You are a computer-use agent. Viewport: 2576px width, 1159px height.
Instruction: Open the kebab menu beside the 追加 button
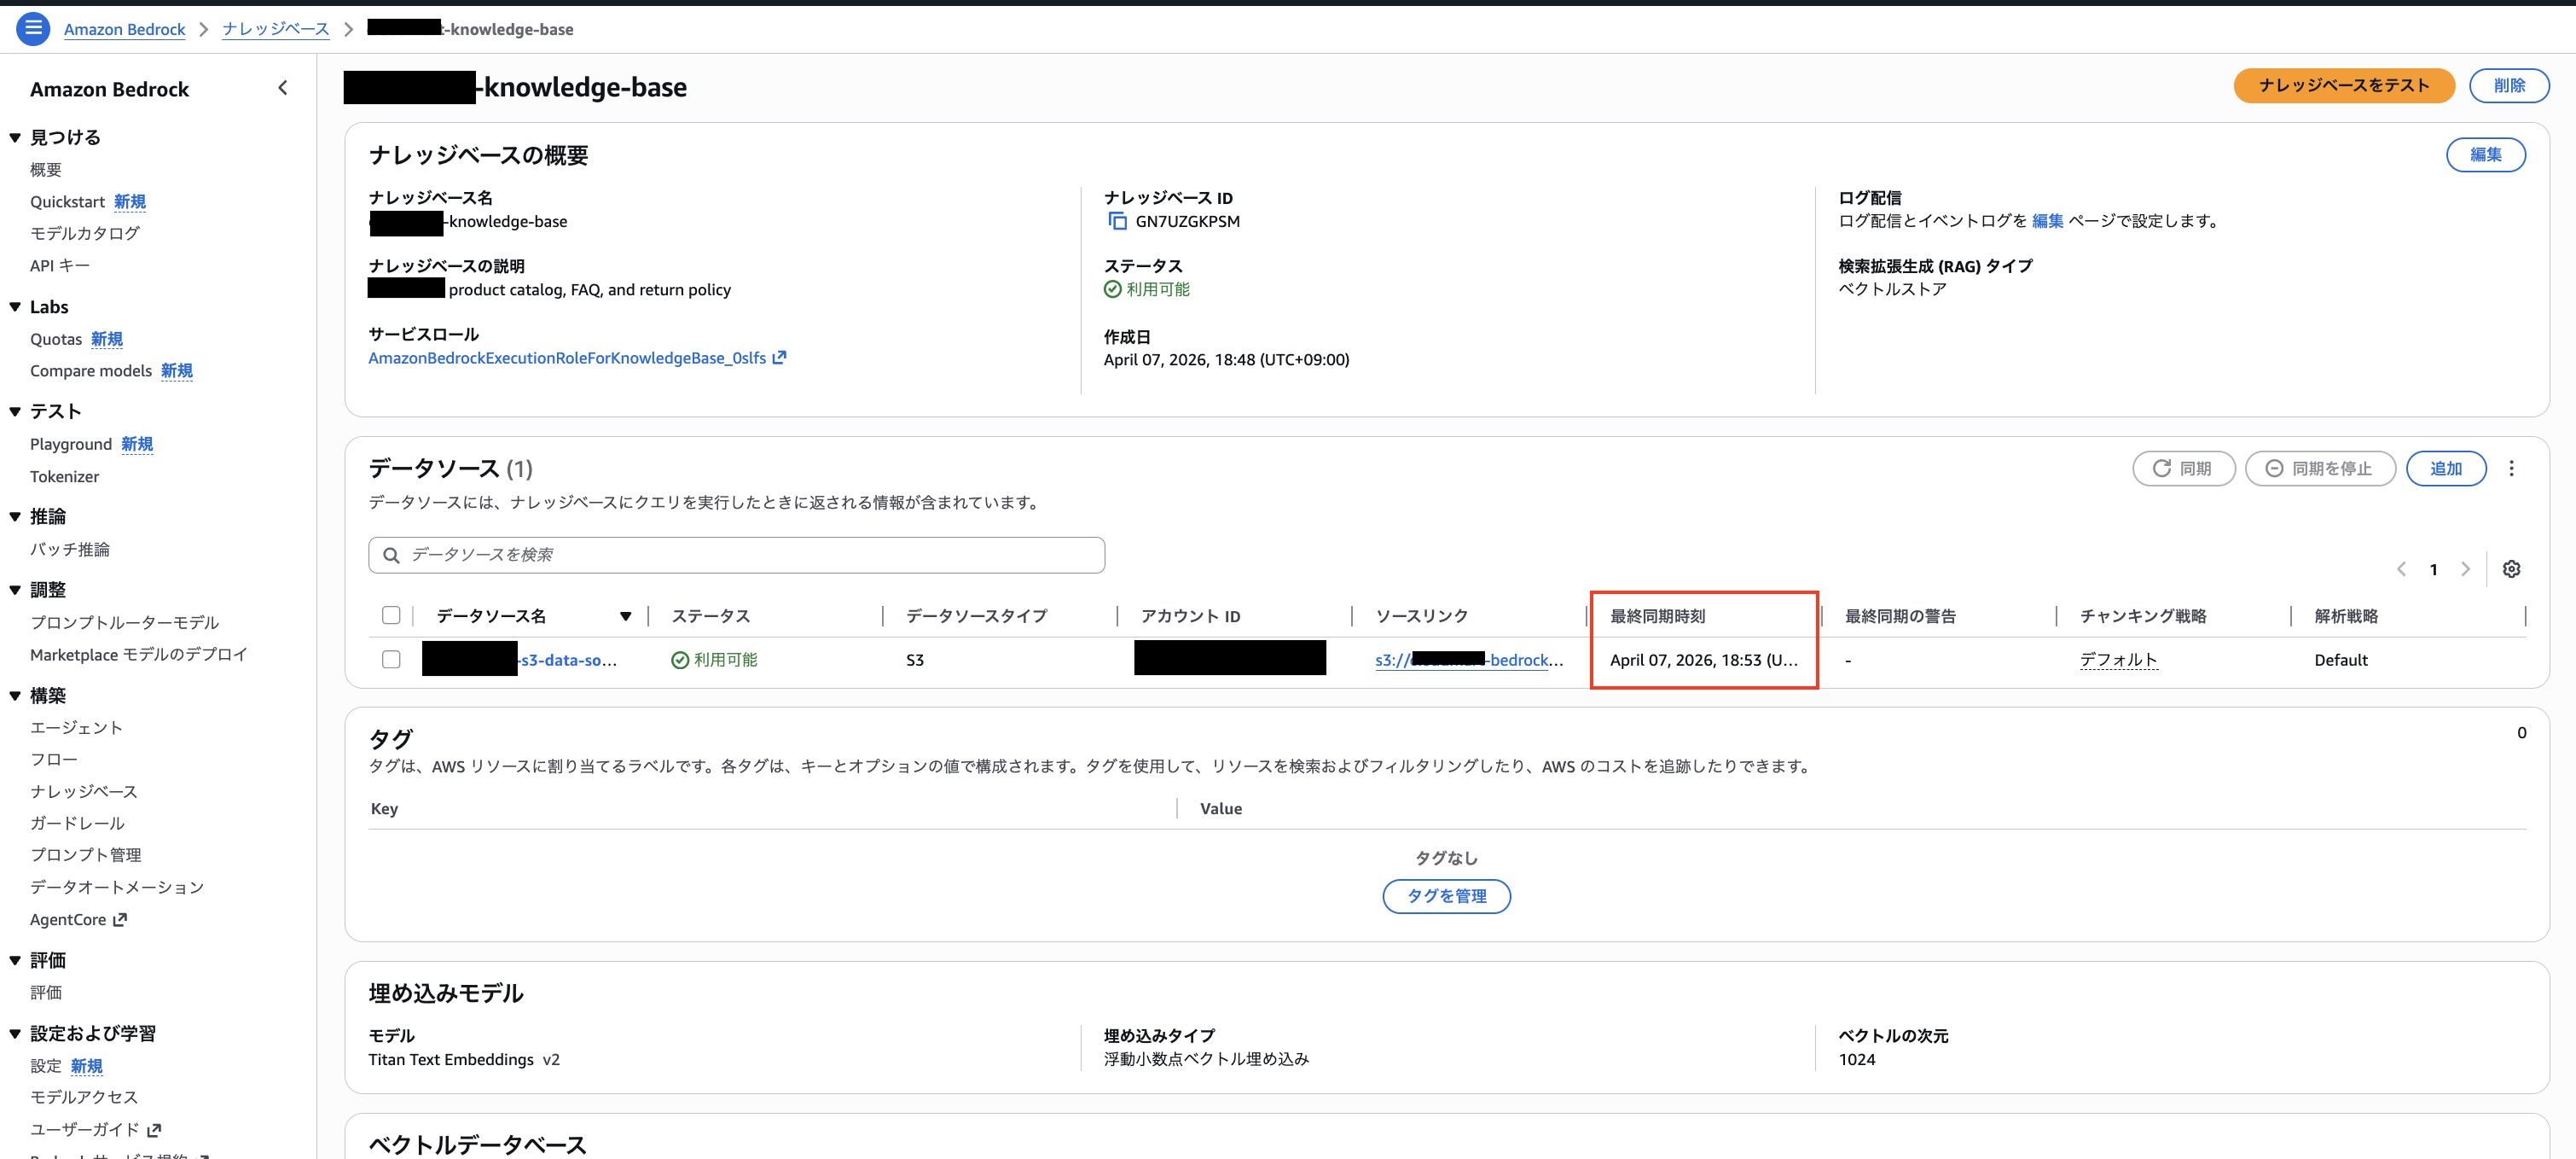[x=2512, y=468]
